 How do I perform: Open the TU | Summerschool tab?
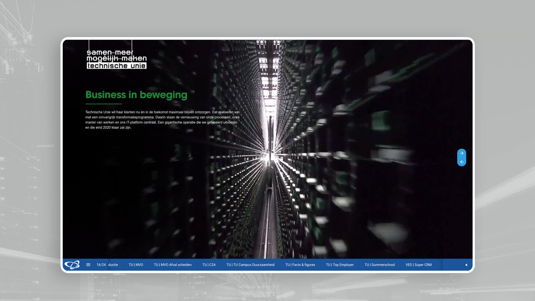tap(380, 265)
